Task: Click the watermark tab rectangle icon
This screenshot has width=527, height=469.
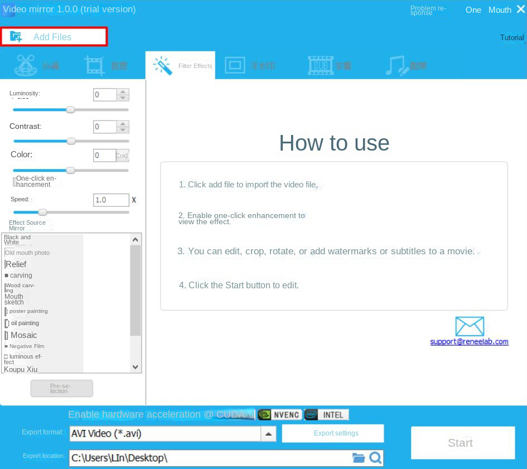Action: click(x=235, y=65)
